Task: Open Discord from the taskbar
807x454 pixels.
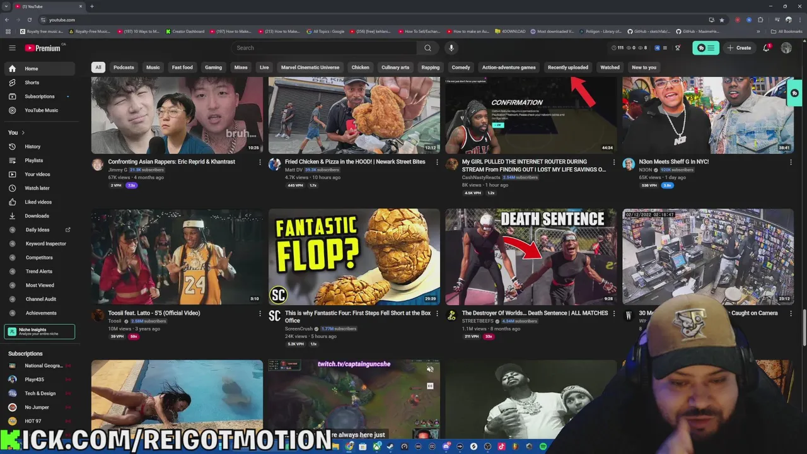Action: tap(446, 446)
